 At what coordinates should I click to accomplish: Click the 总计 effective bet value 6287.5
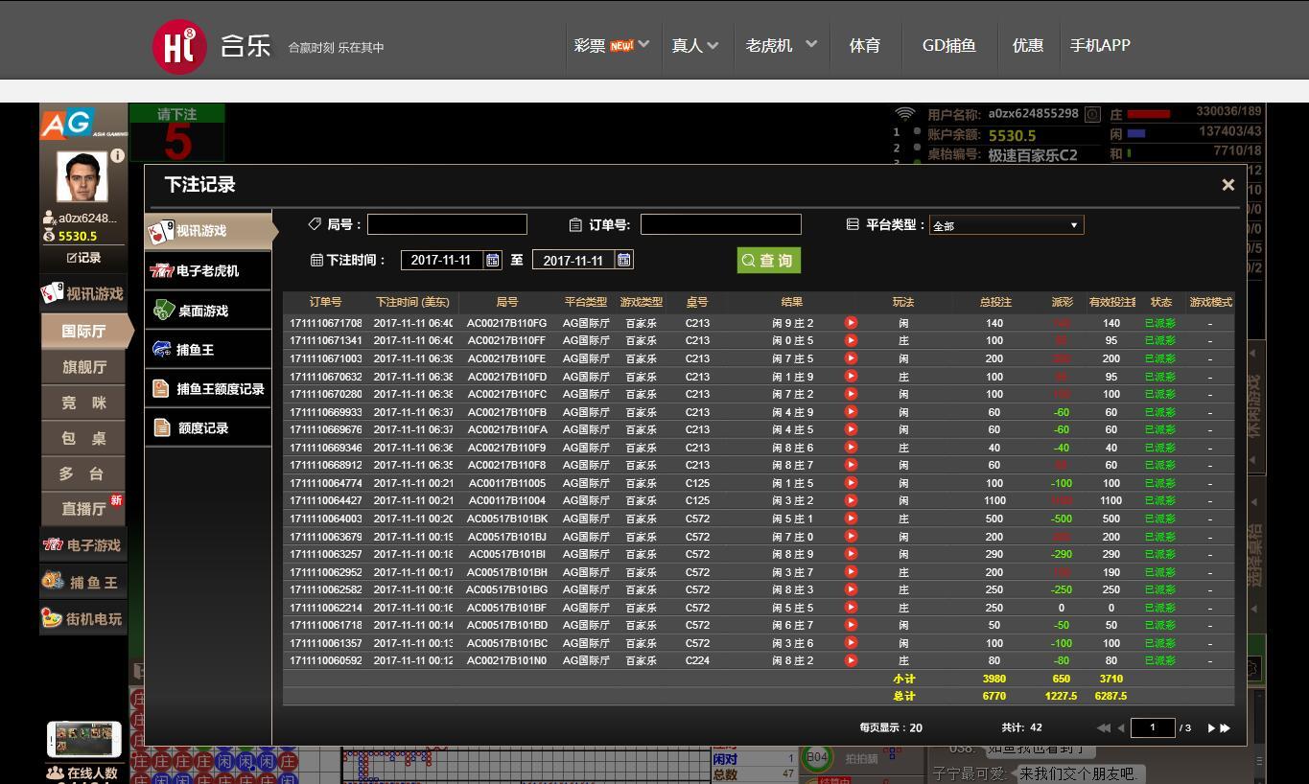click(1110, 696)
